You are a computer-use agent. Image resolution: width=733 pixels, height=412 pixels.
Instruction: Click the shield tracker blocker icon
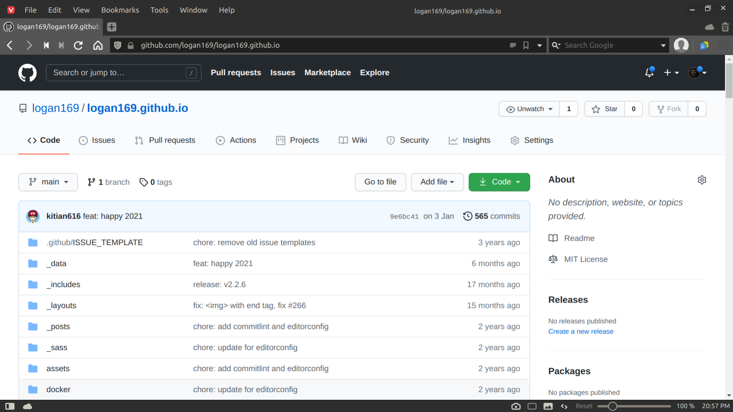point(118,45)
